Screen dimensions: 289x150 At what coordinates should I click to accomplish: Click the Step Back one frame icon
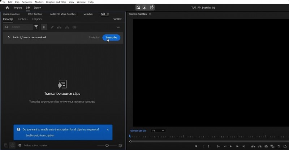pos(225,146)
